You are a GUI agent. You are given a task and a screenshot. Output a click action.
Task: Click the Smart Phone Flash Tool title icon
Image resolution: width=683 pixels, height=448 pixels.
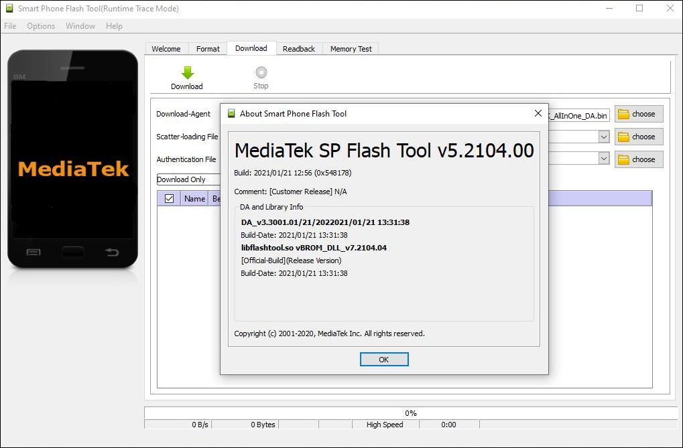pos(9,8)
